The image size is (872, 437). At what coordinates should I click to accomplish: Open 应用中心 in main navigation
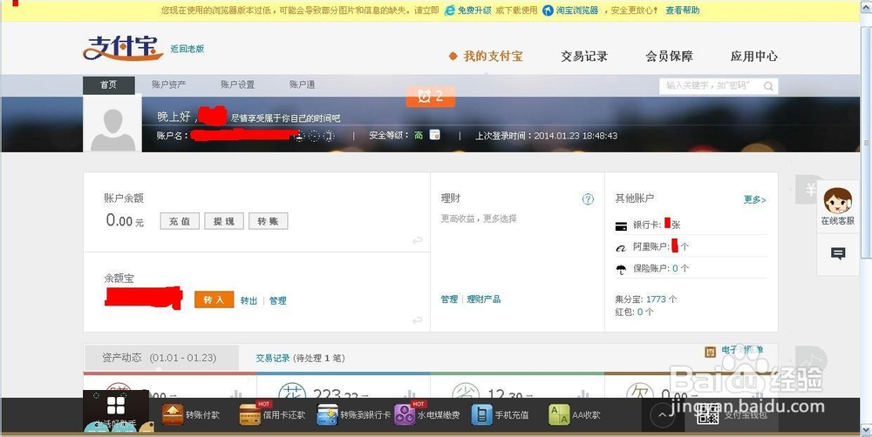pos(754,56)
